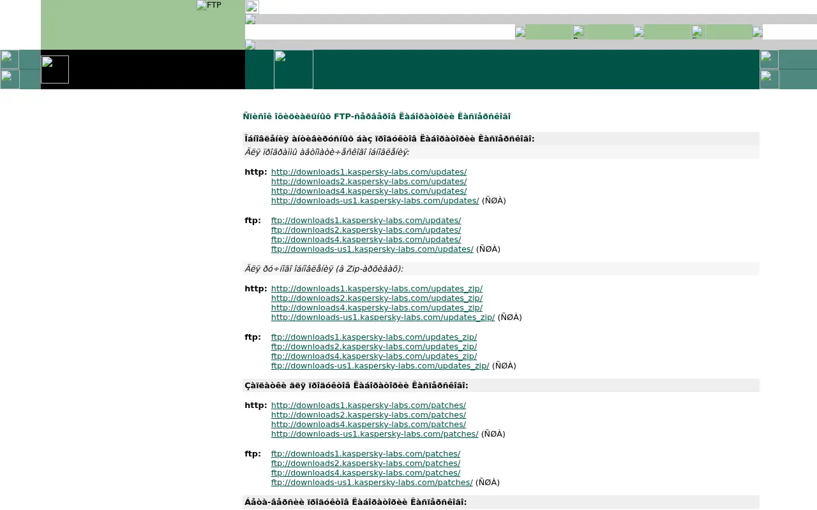Open http://downloads2.kaspersky-labs.com/patches/ link

[x=368, y=415]
